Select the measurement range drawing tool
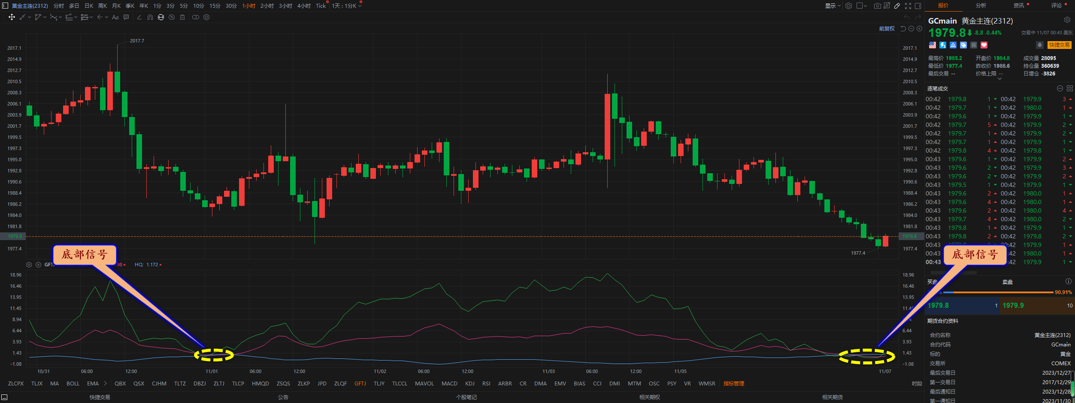Screen dimensions: 1075x403 pyautogui.click(x=84, y=17)
